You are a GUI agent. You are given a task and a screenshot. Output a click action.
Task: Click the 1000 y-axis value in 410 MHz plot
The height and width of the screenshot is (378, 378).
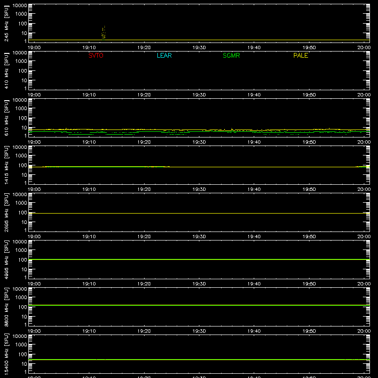pos(21,61)
